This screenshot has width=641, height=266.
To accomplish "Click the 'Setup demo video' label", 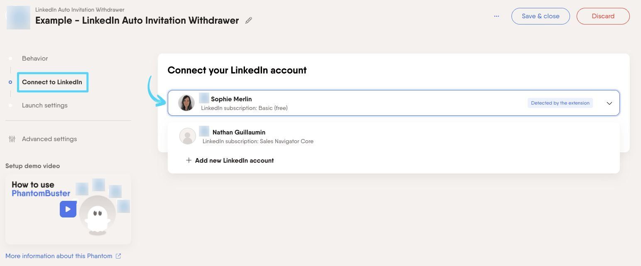I will click(x=33, y=166).
